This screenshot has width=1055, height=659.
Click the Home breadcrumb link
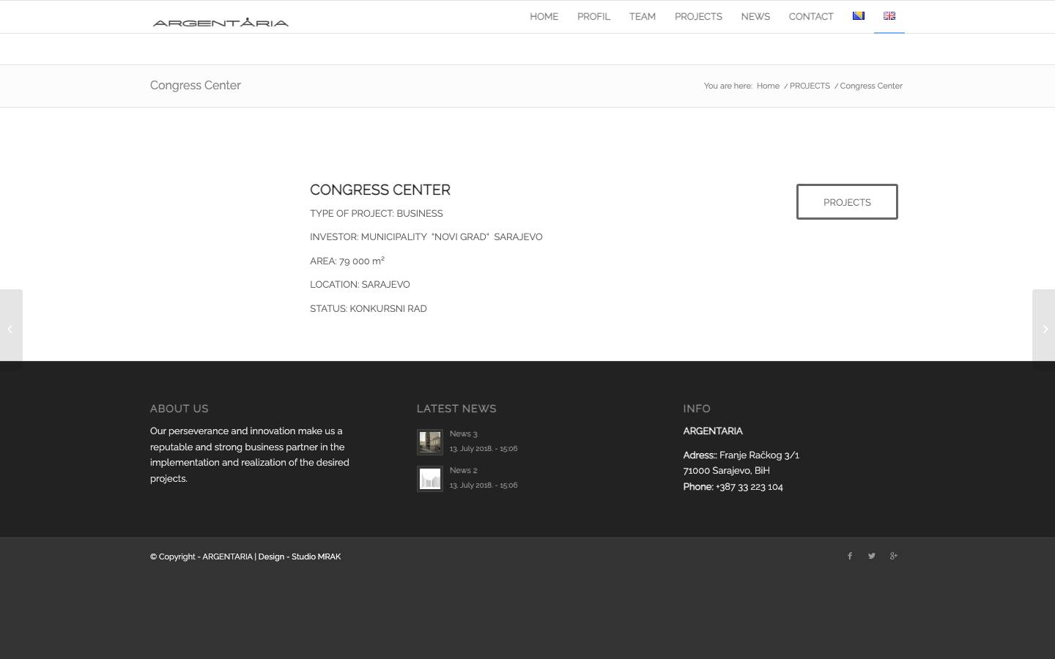coord(768,86)
